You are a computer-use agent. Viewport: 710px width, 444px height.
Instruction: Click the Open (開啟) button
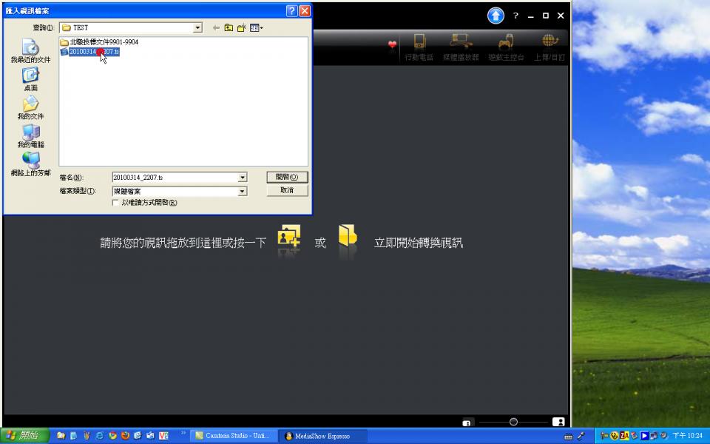pyautogui.click(x=287, y=178)
